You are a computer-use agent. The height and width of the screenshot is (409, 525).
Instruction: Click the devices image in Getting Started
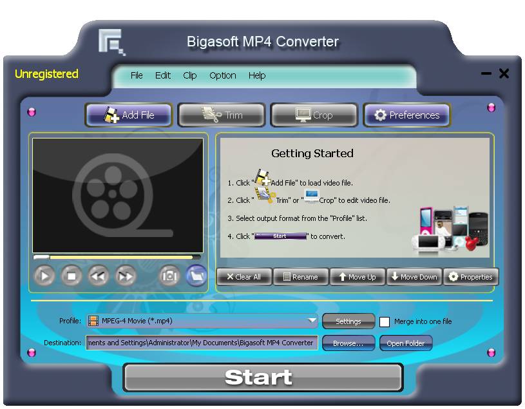[x=450, y=230]
